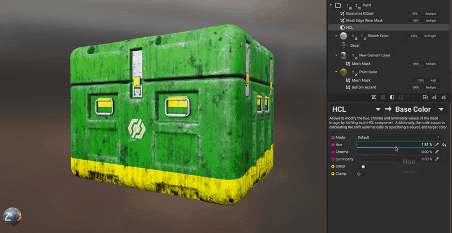Click the Decal layer thumbnail
452x233 pixels.
tap(344, 46)
